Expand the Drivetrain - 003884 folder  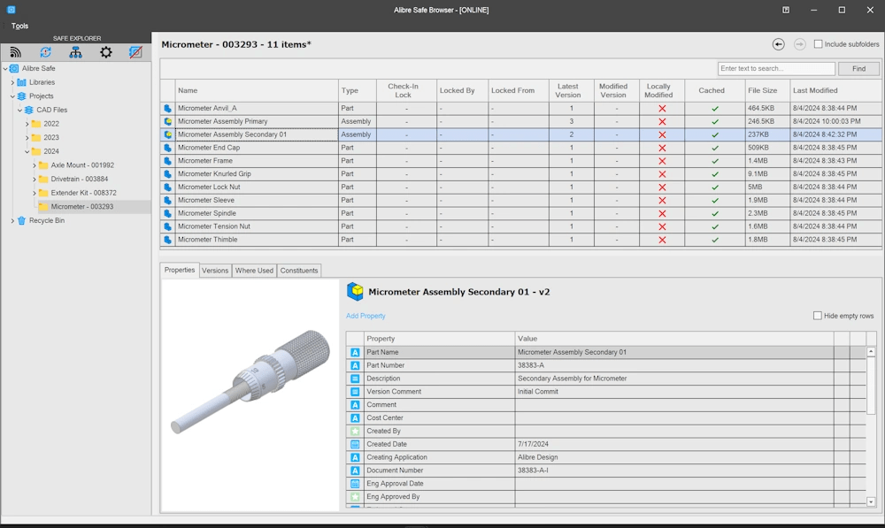coord(35,179)
